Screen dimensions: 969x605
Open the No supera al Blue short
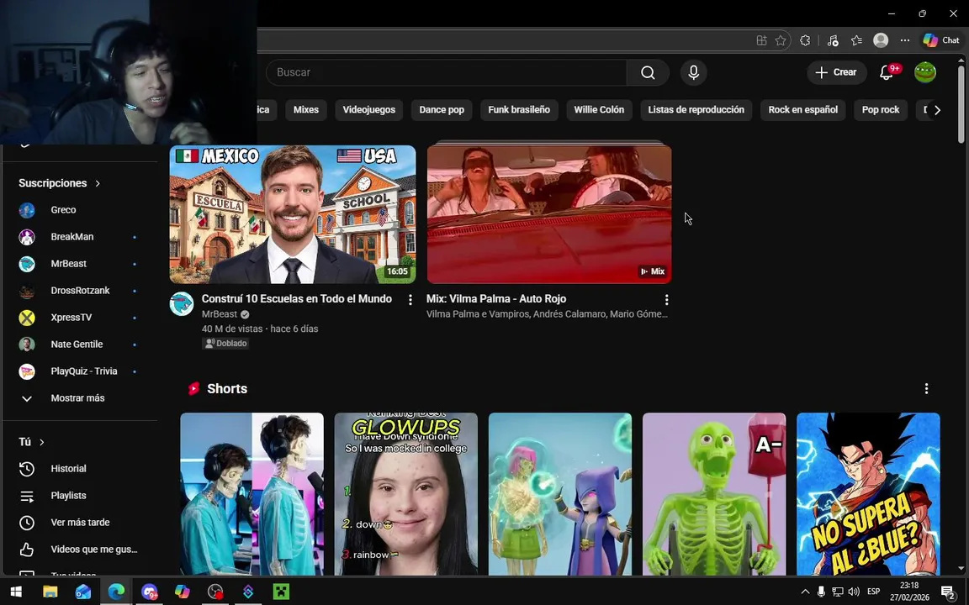coord(868,494)
